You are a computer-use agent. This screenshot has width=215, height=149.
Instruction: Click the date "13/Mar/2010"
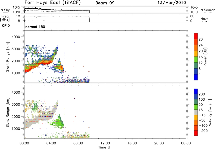[172, 3]
